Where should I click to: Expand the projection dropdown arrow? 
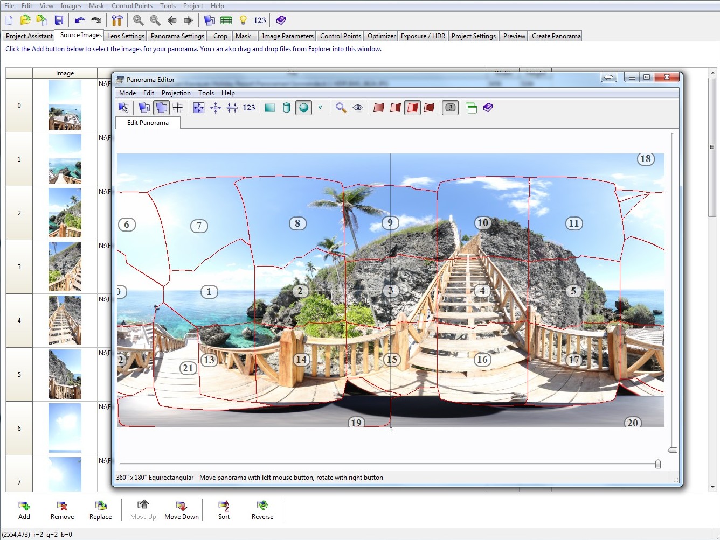[320, 108]
